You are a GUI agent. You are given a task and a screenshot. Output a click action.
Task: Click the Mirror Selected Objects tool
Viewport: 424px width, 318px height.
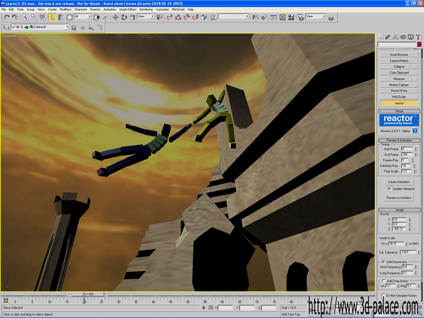[255, 17]
